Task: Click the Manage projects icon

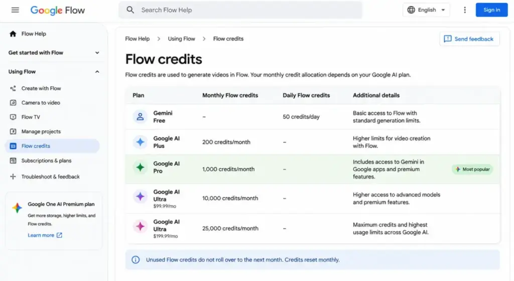Action: pos(13,132)
